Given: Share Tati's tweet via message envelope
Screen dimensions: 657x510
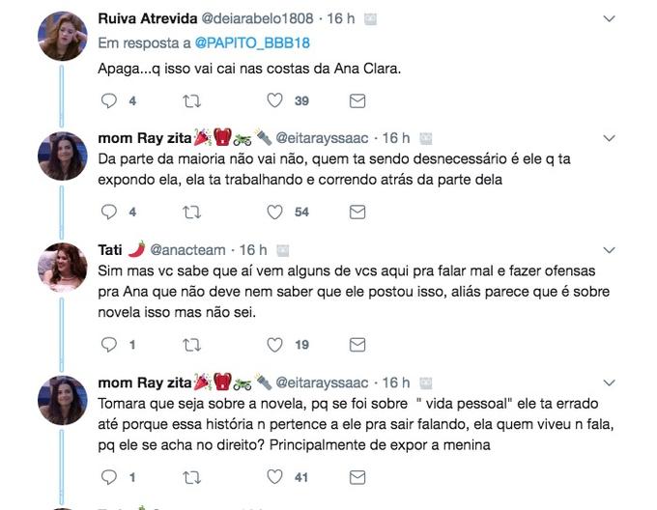Looking at the screenshot, I should [x=357, y=344].
